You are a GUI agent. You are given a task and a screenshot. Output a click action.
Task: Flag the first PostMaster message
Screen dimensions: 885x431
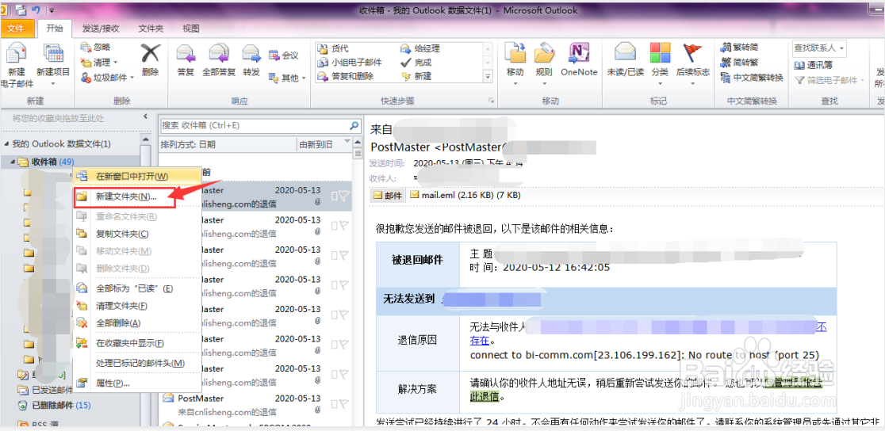[345, 195]
